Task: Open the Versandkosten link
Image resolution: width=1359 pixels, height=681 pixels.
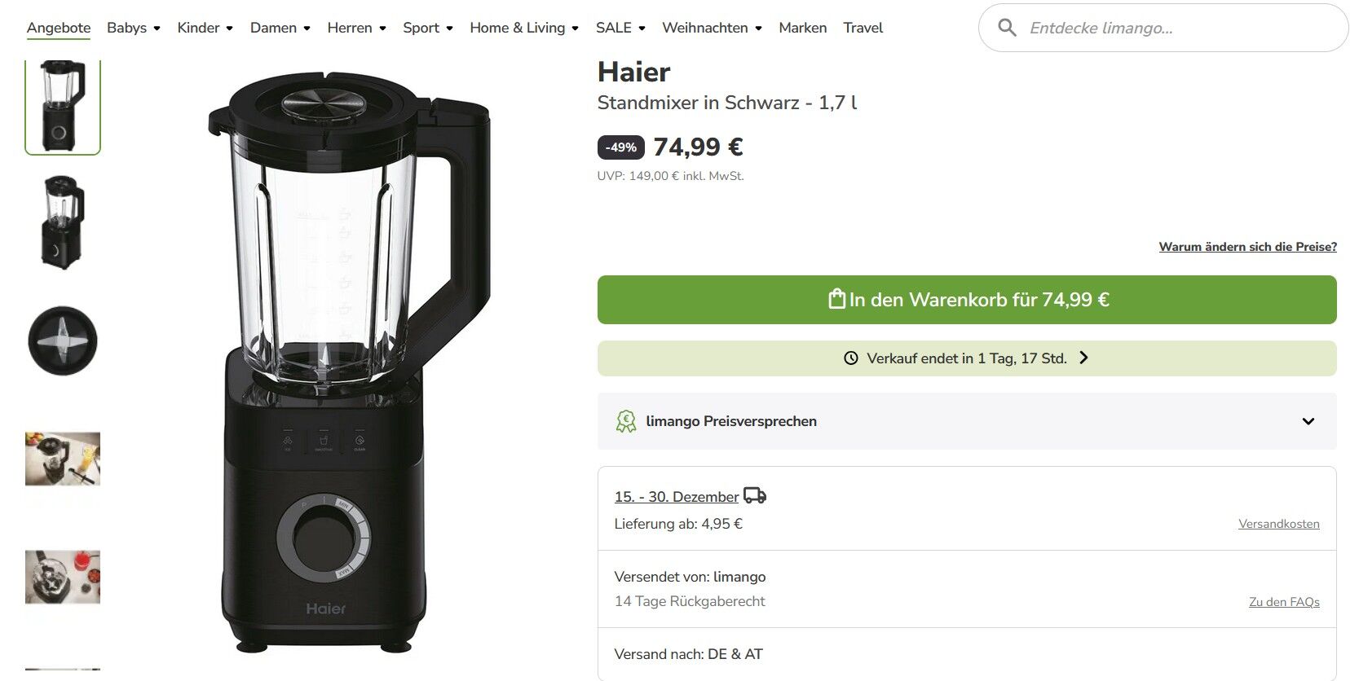Action: click(x=1278, y=524)
